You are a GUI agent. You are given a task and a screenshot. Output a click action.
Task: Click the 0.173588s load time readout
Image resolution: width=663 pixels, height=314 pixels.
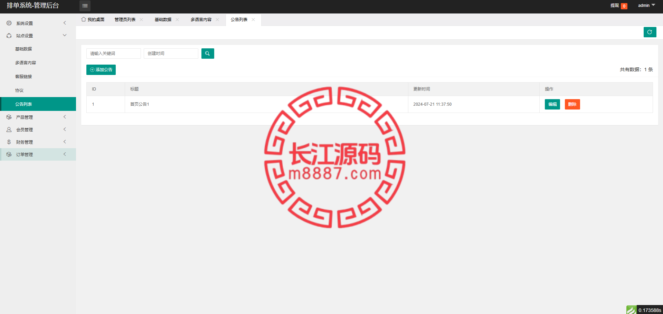pos(650,310)
